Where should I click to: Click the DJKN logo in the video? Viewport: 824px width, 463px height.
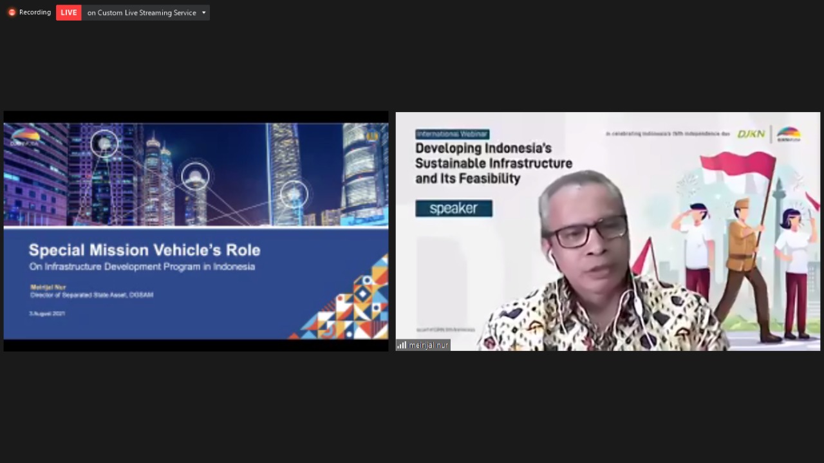click(751, 134)
